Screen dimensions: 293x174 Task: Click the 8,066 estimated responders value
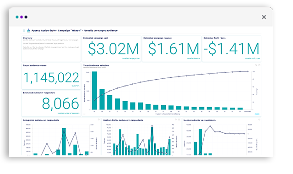(x=60, y=103)
